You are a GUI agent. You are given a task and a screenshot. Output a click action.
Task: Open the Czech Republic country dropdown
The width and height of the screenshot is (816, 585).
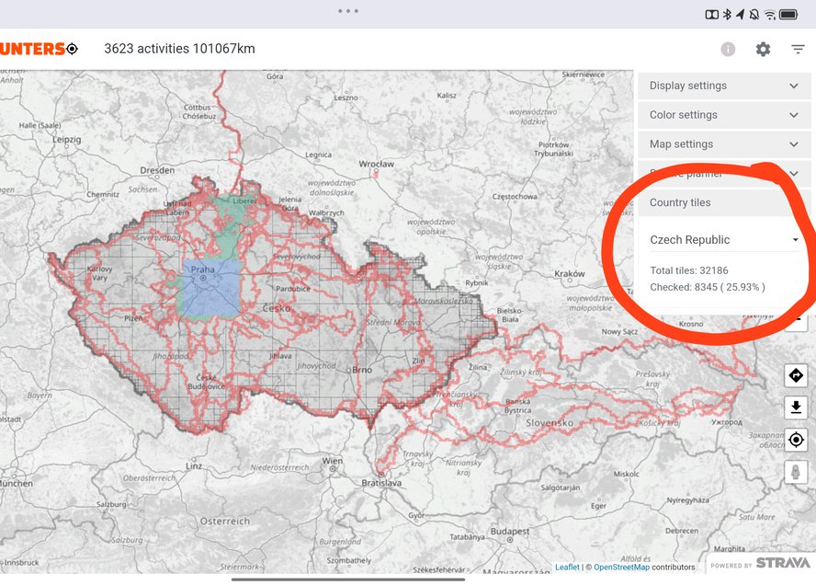724,240
